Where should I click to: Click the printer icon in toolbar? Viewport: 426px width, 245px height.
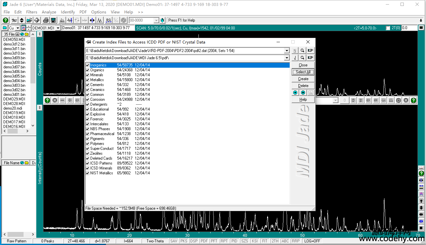pyautogui.click(x=46, y=20)
